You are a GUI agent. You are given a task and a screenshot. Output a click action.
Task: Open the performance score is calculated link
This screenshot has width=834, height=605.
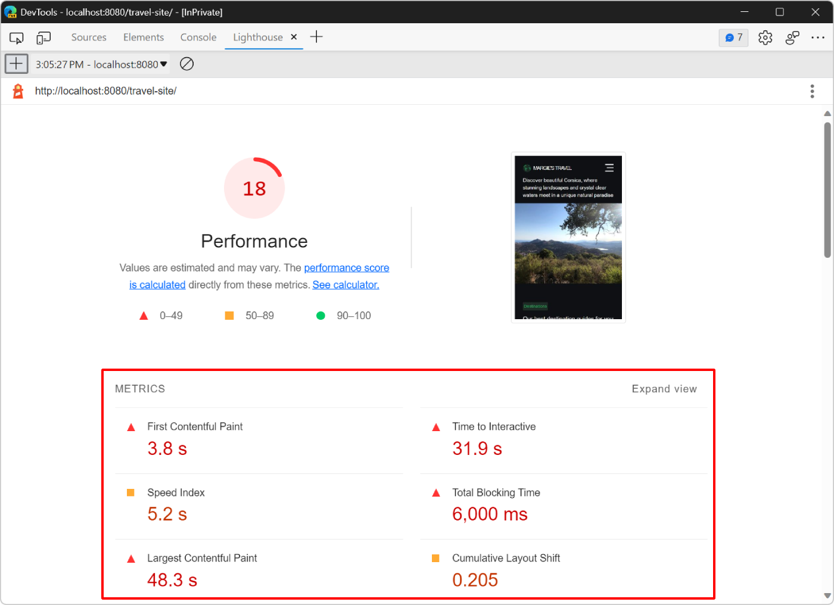347,267
